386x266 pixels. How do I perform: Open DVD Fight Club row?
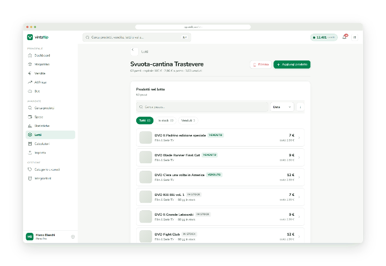(x=220, y=235)
